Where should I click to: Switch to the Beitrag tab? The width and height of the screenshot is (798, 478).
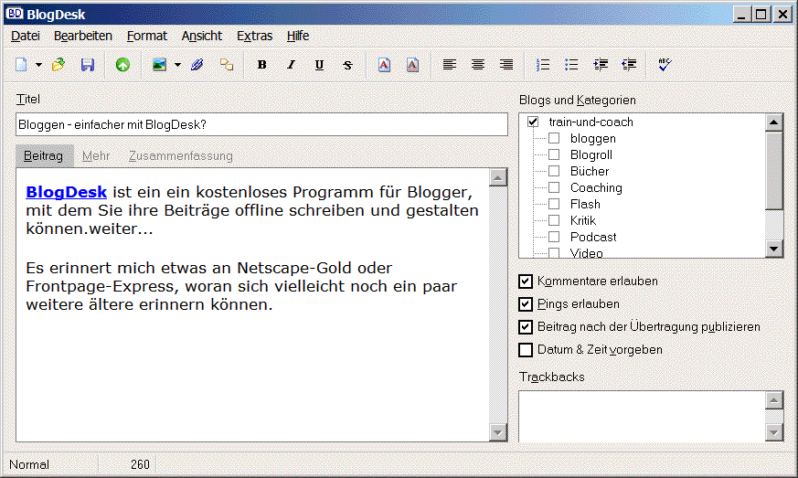(44, 155)
